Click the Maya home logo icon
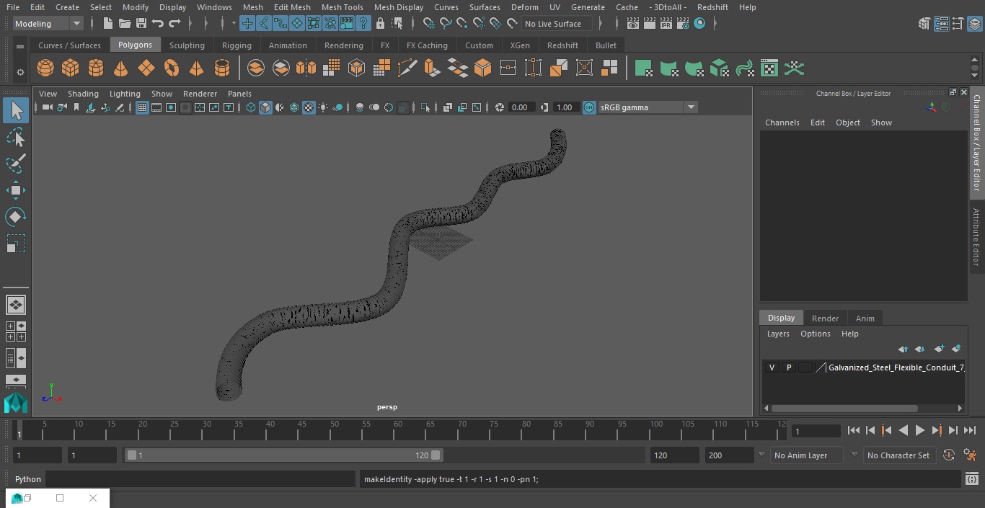The height and width of the screenshot is (508, 985). pyautogui.click(x=15, y=404)
